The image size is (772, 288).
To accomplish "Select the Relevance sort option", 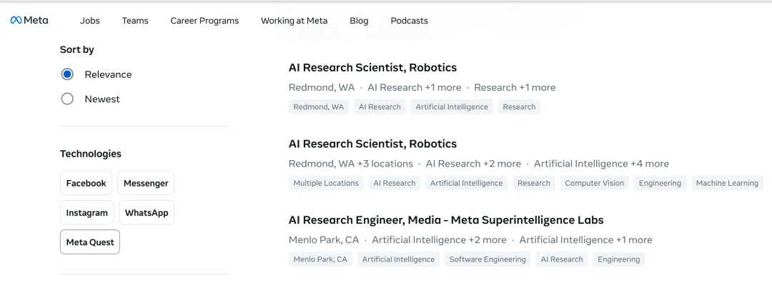I will tap(68, 74).
